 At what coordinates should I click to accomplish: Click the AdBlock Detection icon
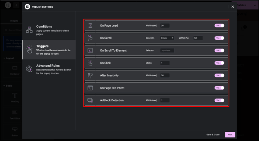coord(90,101)
